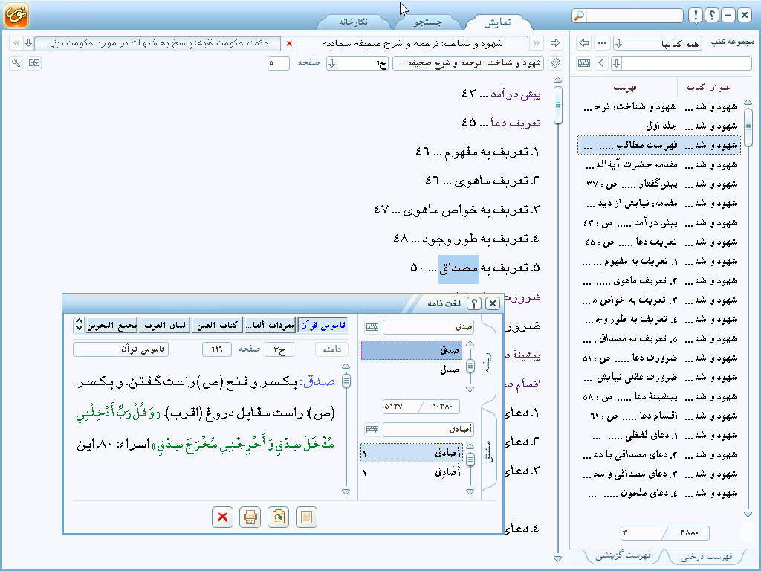Click the keyboard icon beside the صدق field
The image size is (761, 571).
point(372,327)
